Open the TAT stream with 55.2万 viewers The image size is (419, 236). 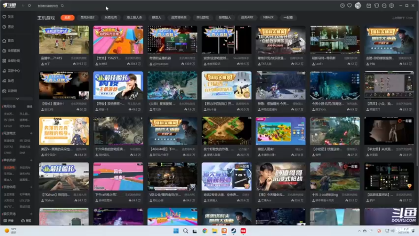point(280,46)
